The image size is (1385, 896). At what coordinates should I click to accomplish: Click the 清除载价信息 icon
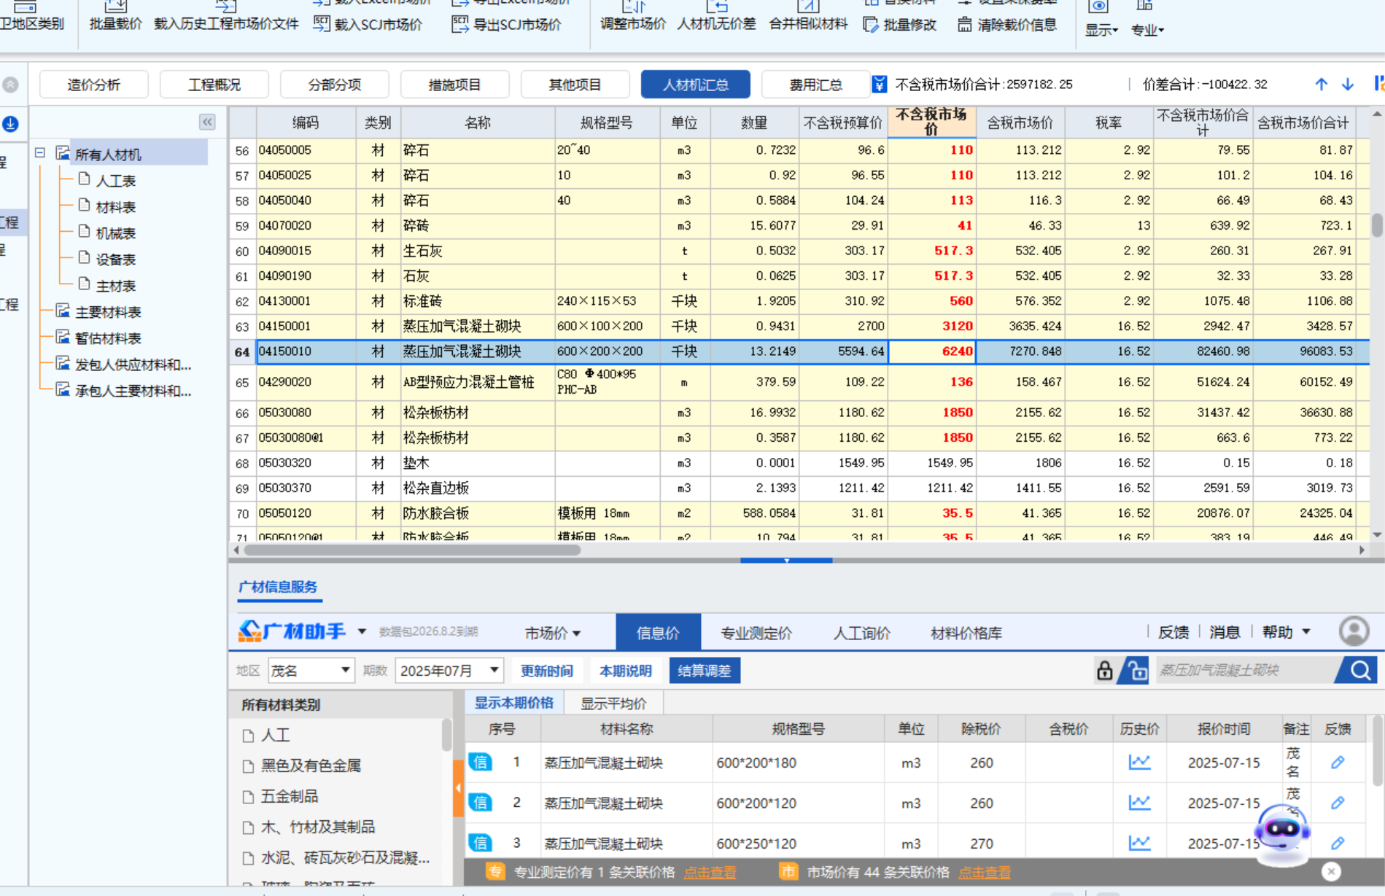pos(1009,24)
